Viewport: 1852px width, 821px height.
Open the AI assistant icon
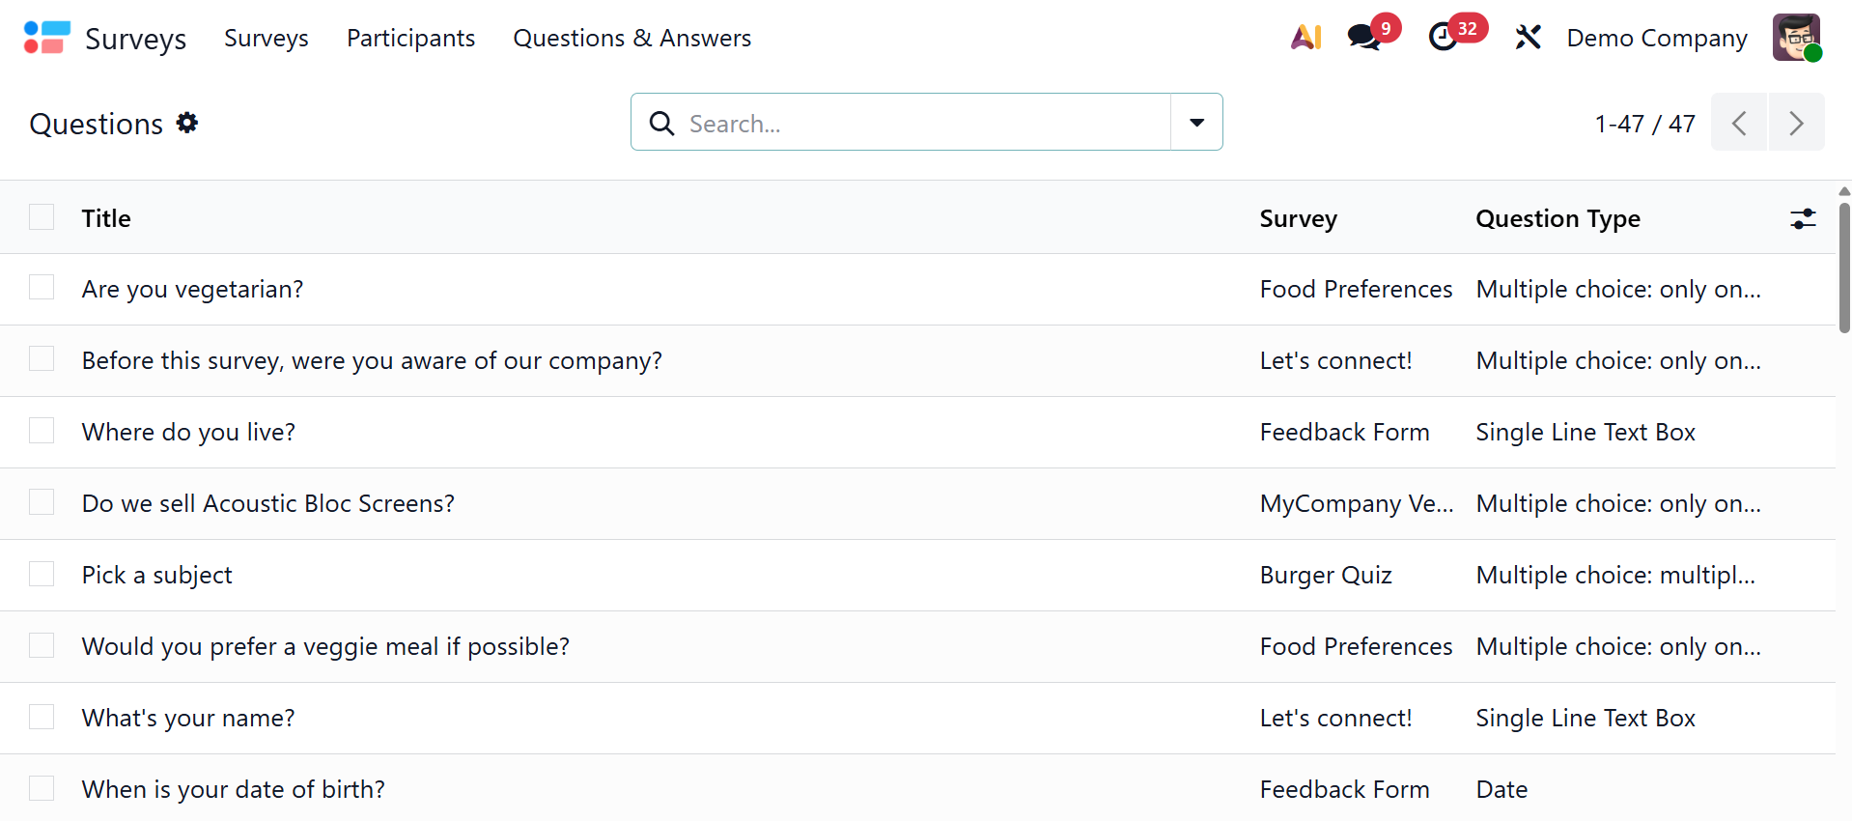[1305, 38]
